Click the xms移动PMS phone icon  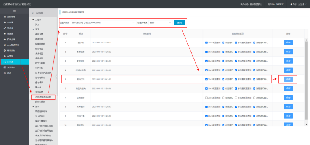(5, 45)
